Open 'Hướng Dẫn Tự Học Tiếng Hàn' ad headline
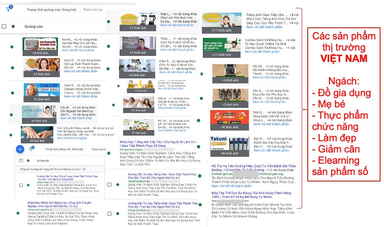 coord(162,176)
